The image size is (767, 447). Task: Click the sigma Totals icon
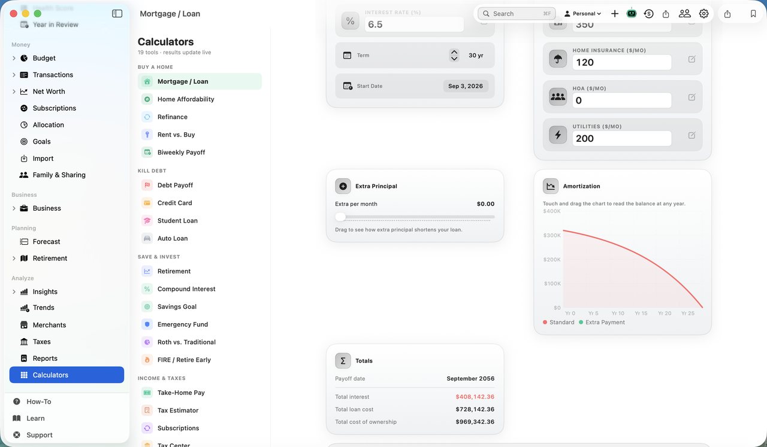point(343,360)
